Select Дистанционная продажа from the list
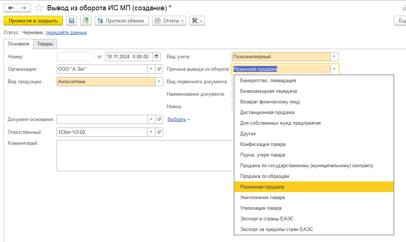The width and height of the screenshot is (406, 242). [267, 113]
